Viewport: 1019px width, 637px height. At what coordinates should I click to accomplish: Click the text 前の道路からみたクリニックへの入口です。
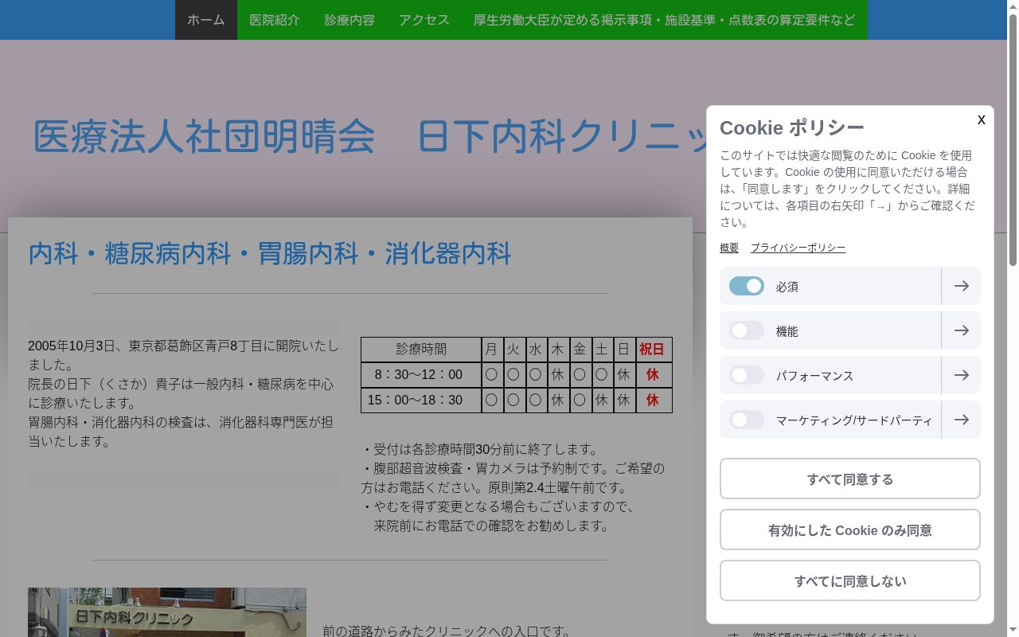447,631
